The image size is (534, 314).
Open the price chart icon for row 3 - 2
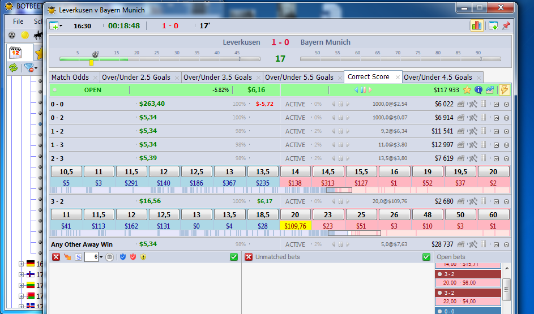pyautogui.click(x=461, y=201)
